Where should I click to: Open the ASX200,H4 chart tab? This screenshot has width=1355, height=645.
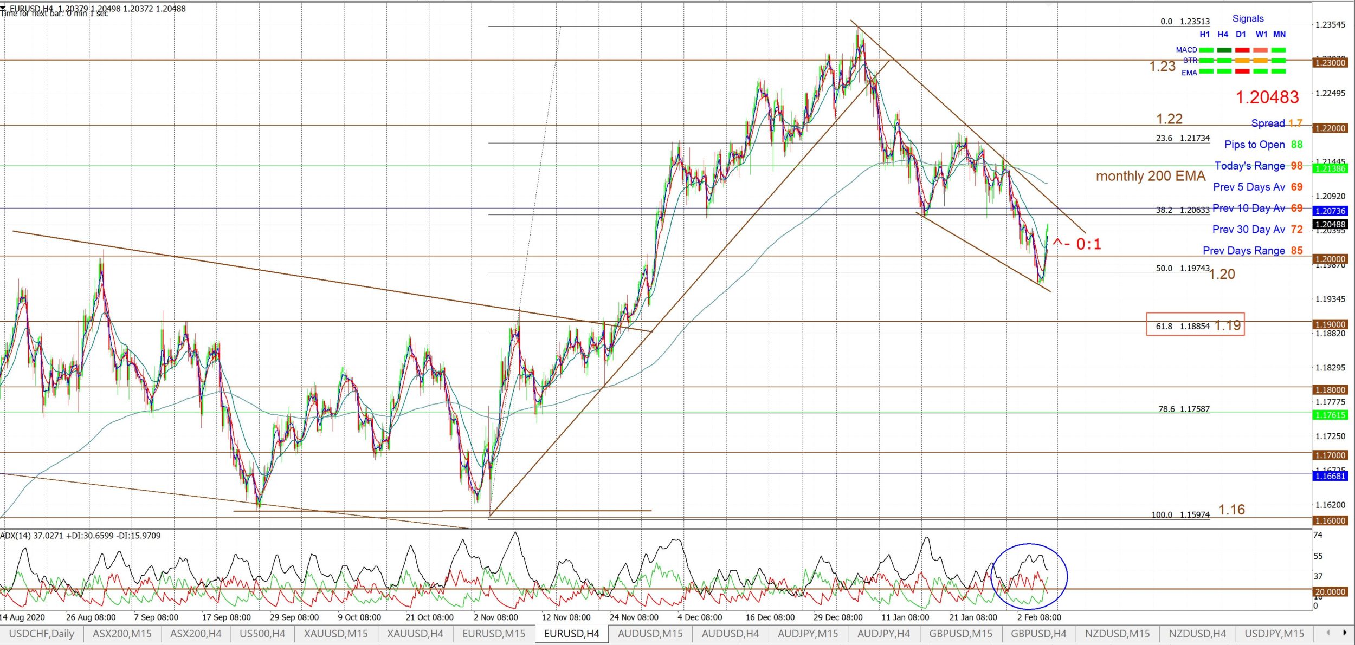pyautogui.click(x=196, y=633)
